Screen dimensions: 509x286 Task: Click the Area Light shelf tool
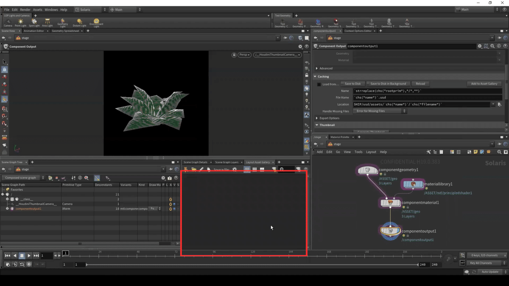click(x=47, y=22)
